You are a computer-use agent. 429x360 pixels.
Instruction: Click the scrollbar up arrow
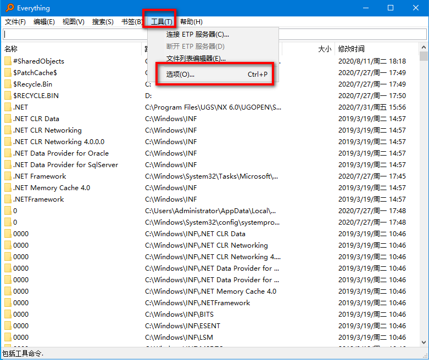pos(424,47)
